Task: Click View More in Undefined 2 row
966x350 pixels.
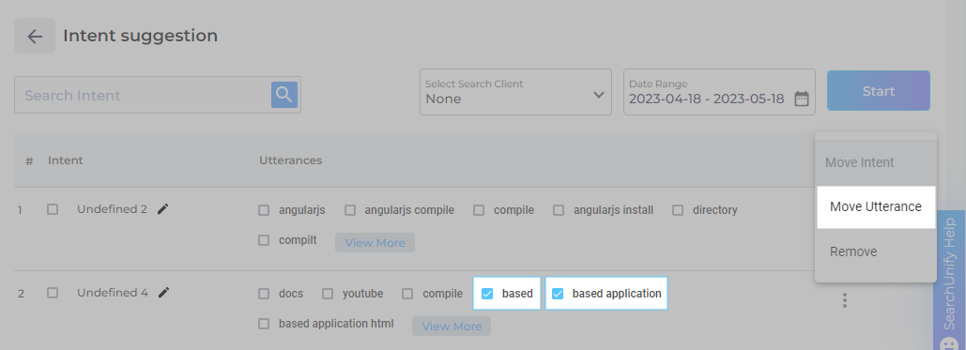Action: point(375,243)
